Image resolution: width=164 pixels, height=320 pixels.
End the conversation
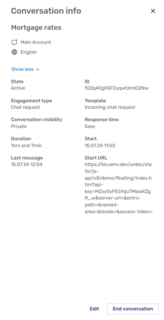pyautogui.click(x=133, y=309)
